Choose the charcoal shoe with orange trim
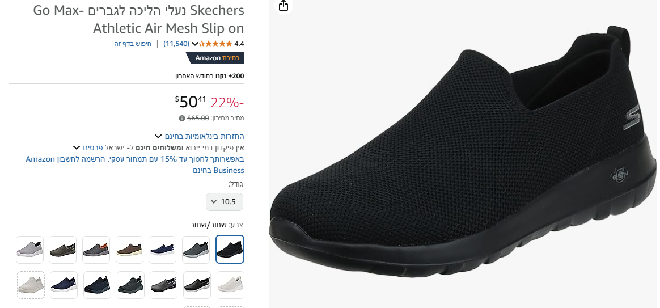Screen dimensions: 660x308 click(x=96, y=250)
